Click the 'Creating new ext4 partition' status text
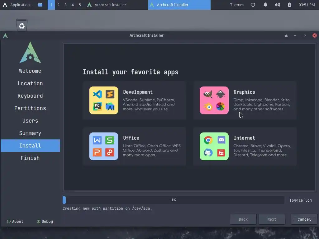This screenshot has height=239, width=319. (107, 208)
